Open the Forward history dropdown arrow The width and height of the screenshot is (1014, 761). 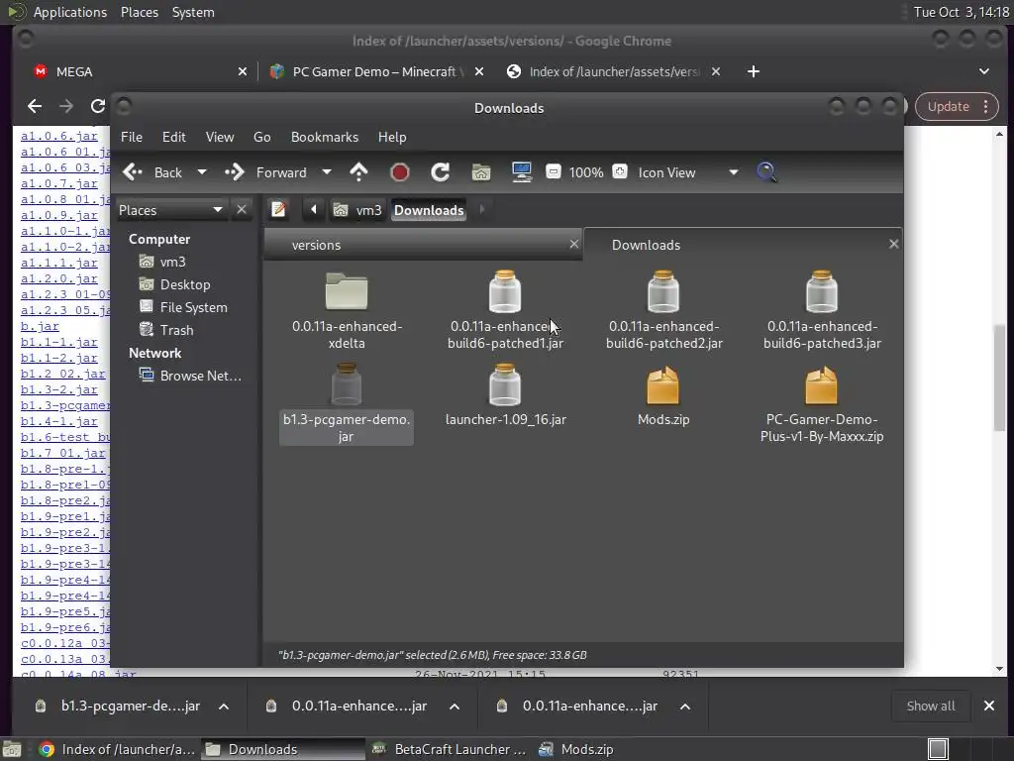pyautogui.click(x=327, y=172)
